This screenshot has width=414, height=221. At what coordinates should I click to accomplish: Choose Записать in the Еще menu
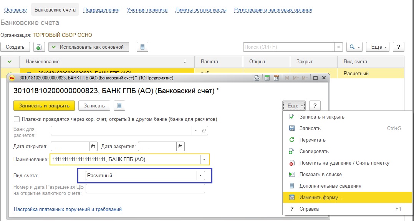pos(347,129)
